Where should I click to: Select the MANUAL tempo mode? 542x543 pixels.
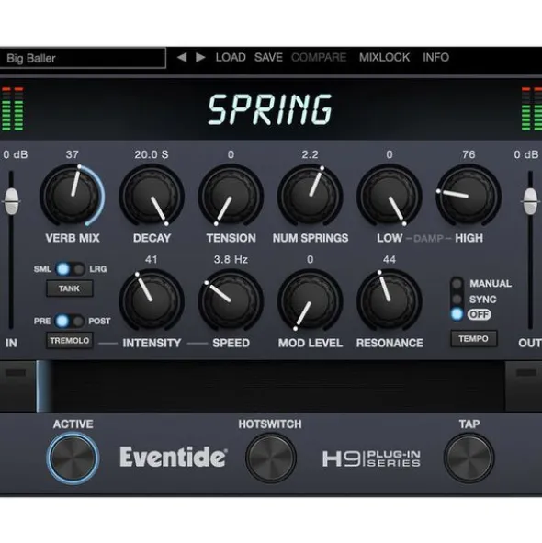coord(457,284)
